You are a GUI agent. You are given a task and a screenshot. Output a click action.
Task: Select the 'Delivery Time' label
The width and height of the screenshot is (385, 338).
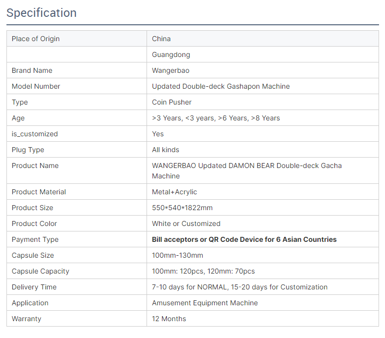pos(34,287)
